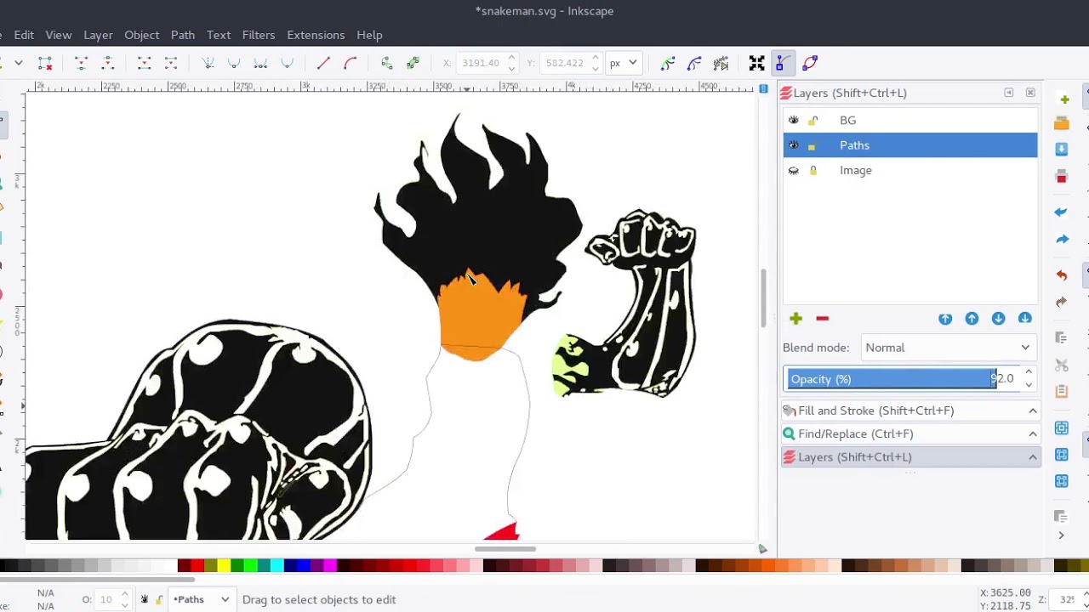
Task: Convert object to path icon
Action: pos(386,63)
